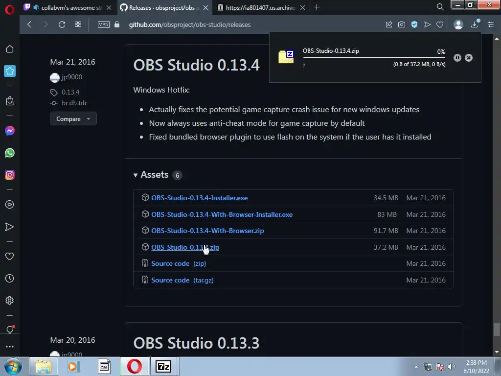Screen dimensions: 501x376
Task: Open the zip file icon in download popup
Action: [x=286, y=57]
